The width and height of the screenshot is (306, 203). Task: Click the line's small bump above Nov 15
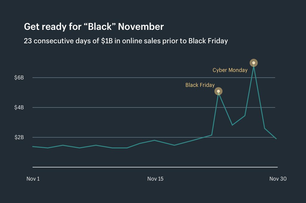tap(154, 140)
